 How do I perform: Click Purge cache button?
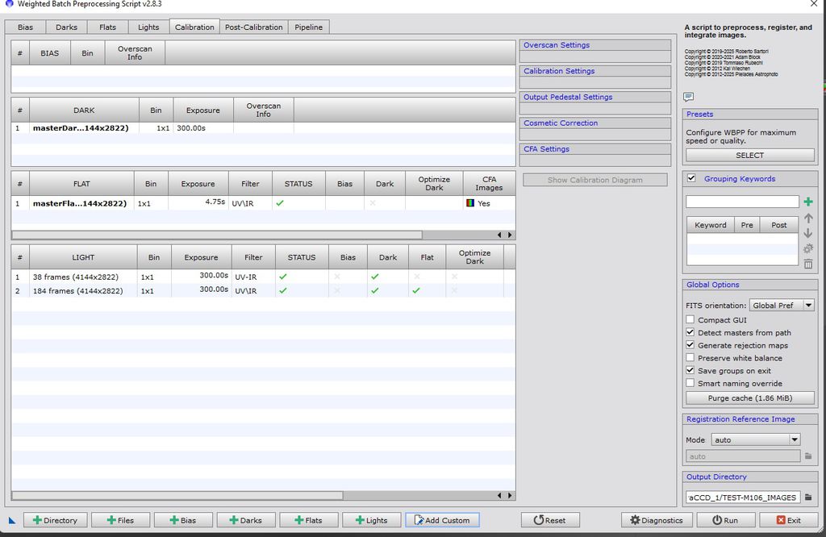coord(749,398)
